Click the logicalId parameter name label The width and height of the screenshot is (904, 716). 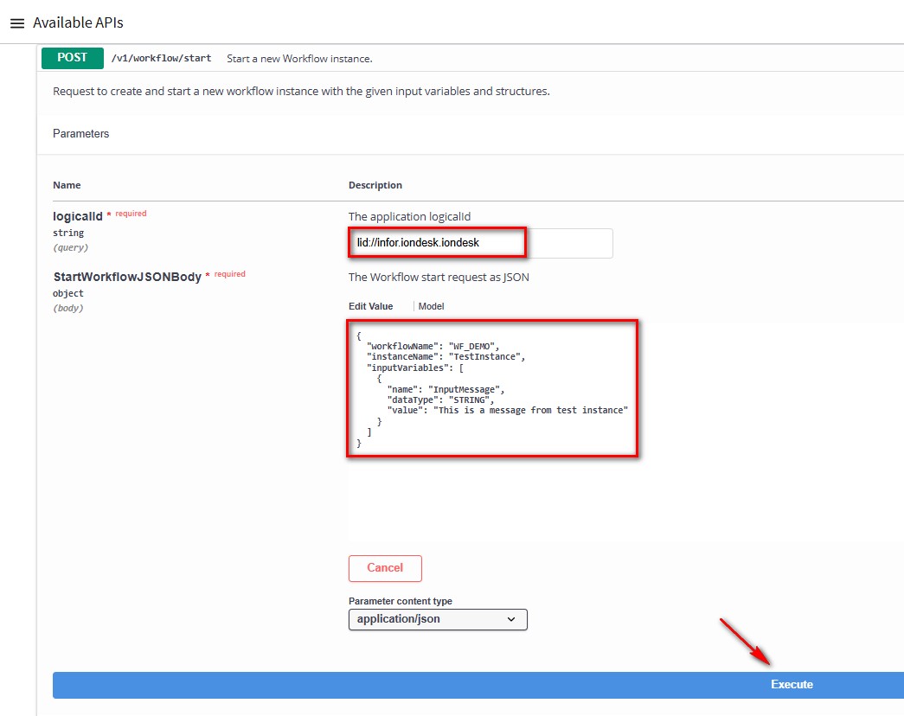(78, 216)
